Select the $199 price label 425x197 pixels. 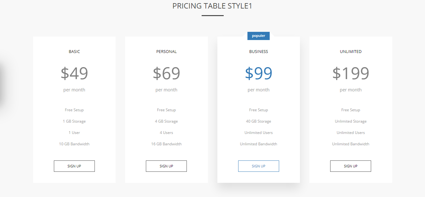pyautogui.click(x=351, y=73)
